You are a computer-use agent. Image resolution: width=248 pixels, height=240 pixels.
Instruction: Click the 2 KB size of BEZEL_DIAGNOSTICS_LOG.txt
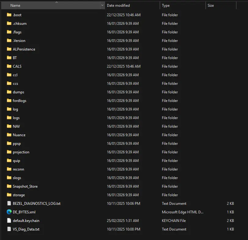pyautogui.click(x=231, y=203)
